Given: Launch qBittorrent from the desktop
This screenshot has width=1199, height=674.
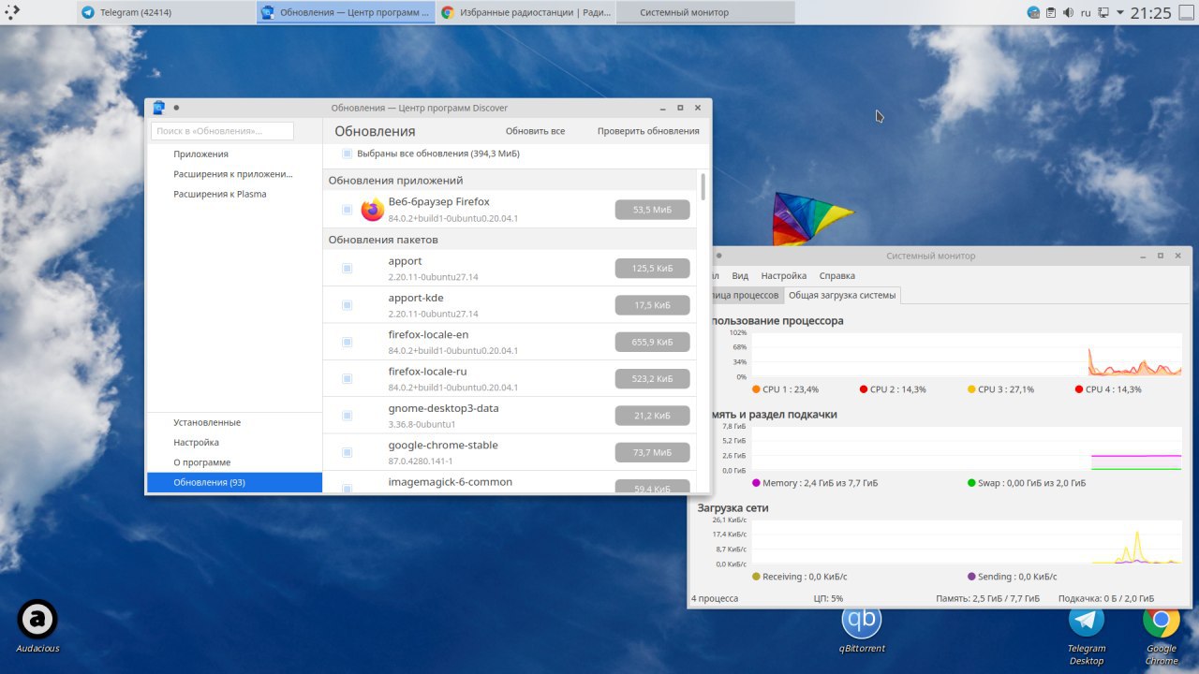Looking at the screenshot, I should (x=862, y=626).
